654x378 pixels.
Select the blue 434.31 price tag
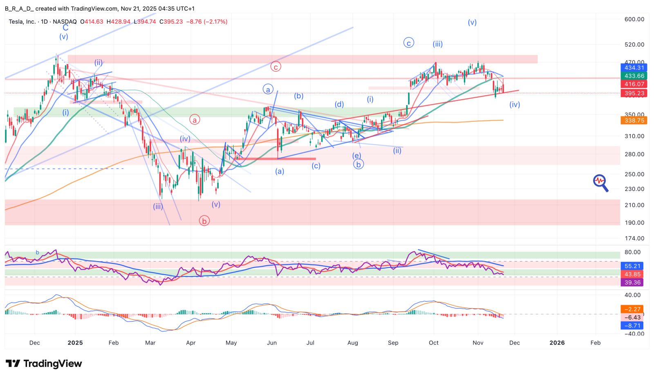[x=634, y=68]
